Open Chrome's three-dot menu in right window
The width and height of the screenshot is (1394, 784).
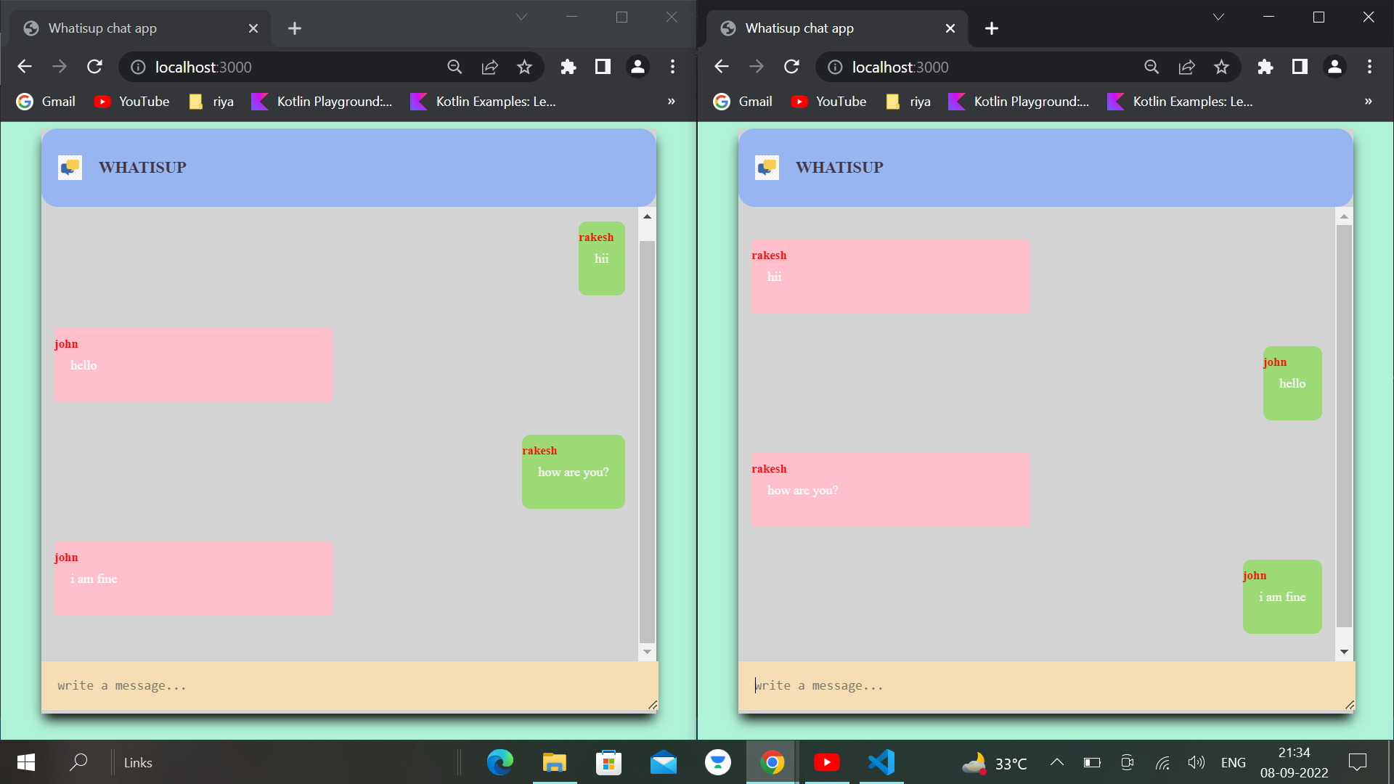coord(1370,66)
